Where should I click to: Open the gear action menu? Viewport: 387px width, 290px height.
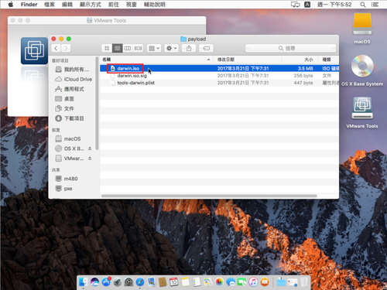pos(171,48)
